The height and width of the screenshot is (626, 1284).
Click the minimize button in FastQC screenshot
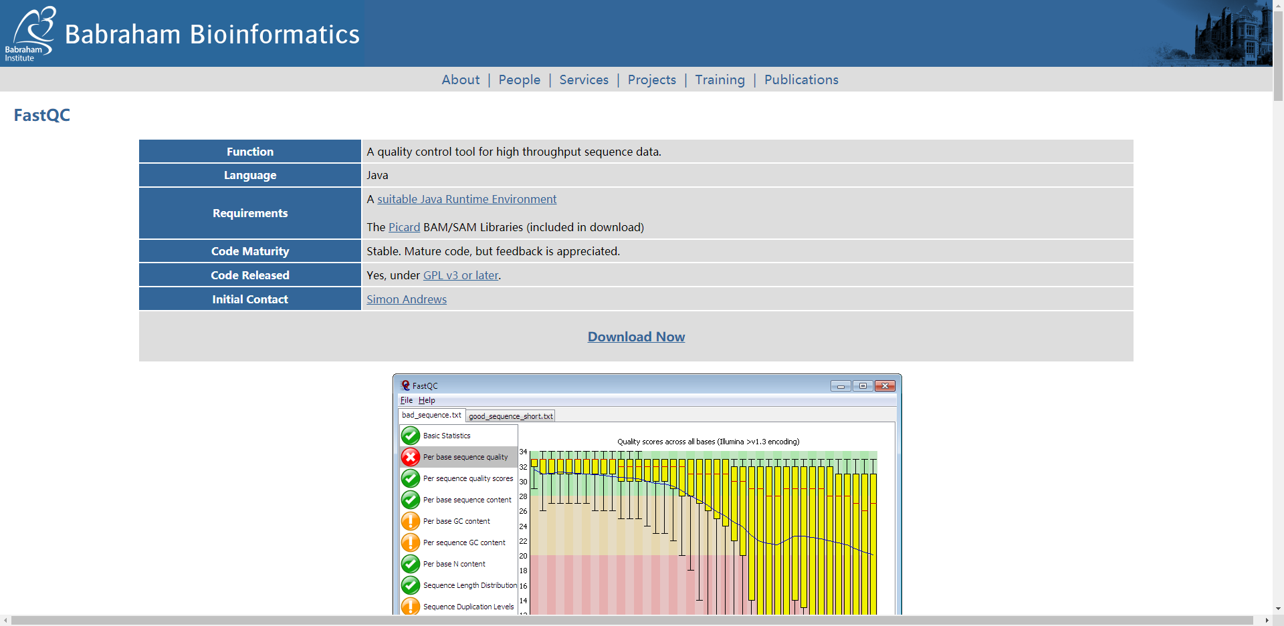coord(841,385)
